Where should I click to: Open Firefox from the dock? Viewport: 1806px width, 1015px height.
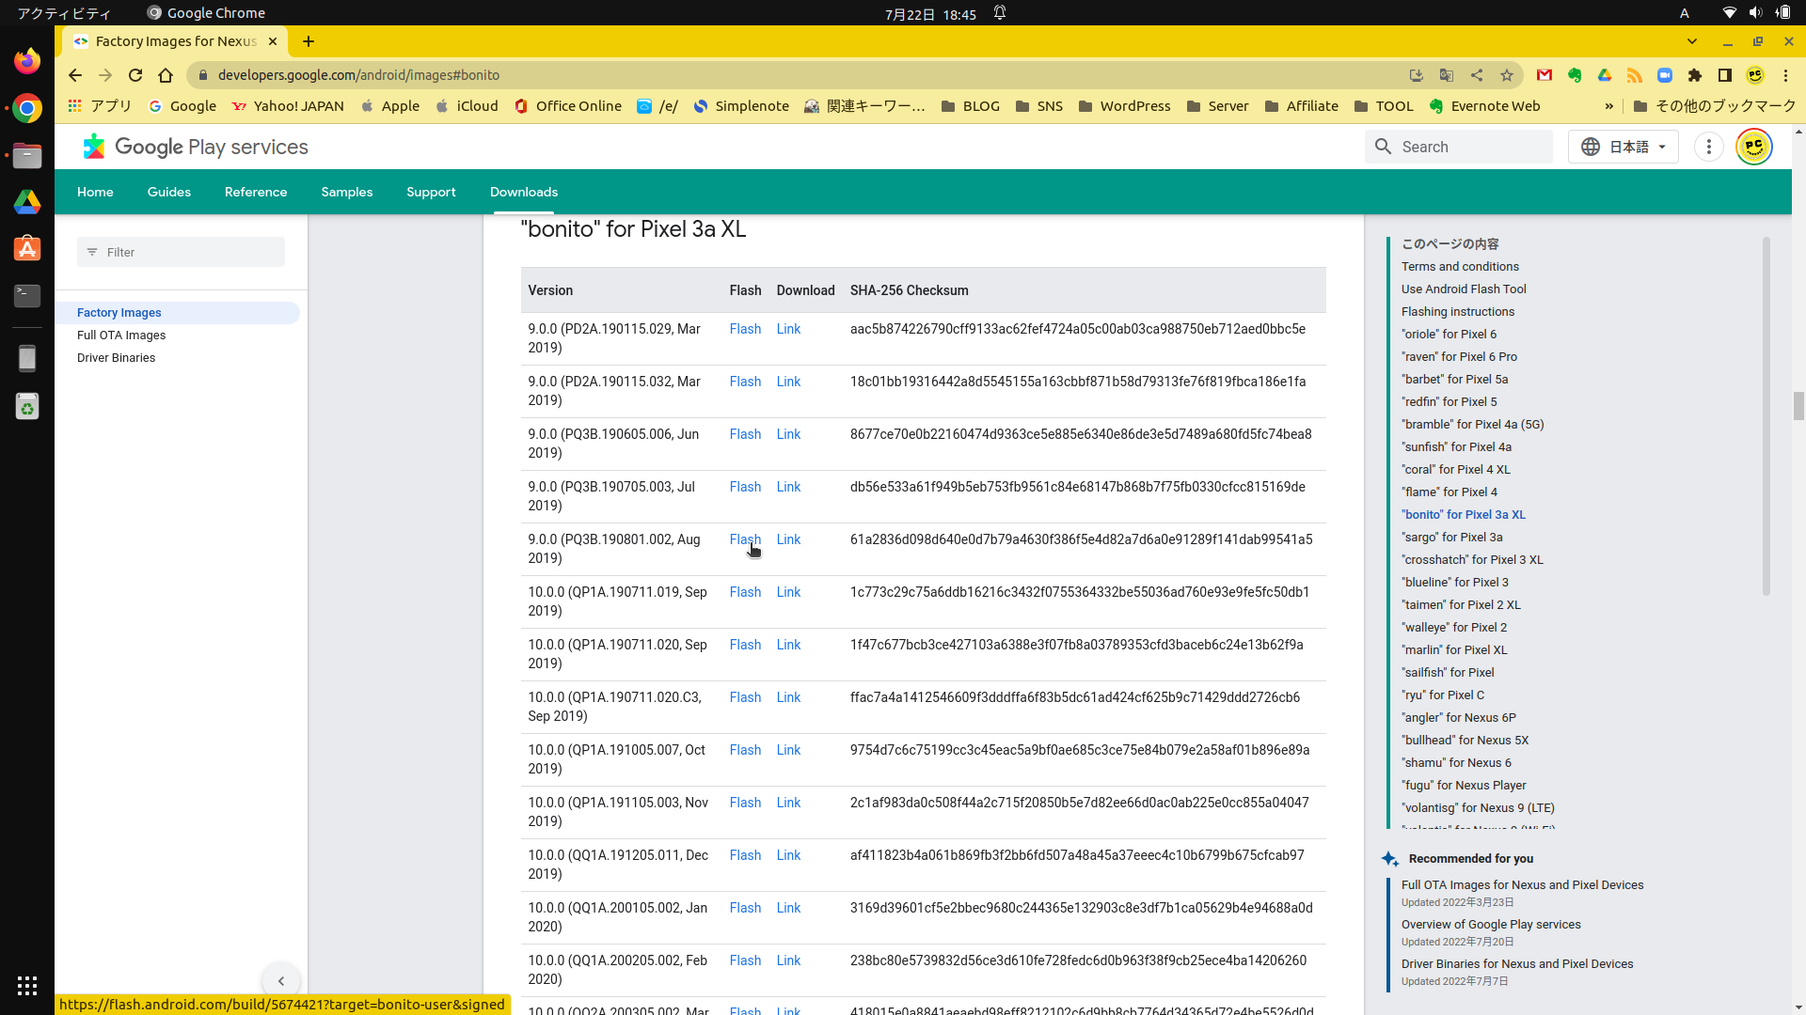(x=26, y=62)
